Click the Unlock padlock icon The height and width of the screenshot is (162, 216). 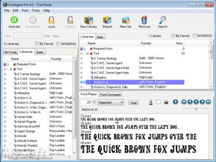click(x=70, y=20)
